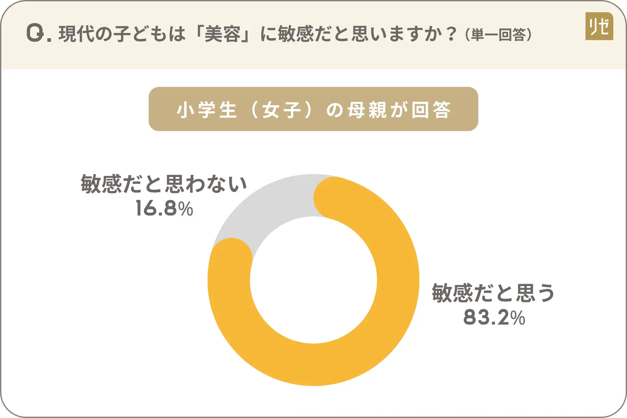
Task: Click the "Q." question marker
Action: 39,33
